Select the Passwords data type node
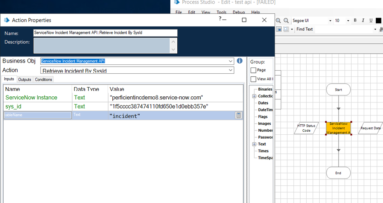The width and height of the screenshot is (383, 203). coord(265,137)
